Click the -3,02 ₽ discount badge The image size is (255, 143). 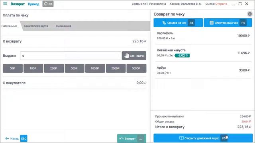(182, 56)
